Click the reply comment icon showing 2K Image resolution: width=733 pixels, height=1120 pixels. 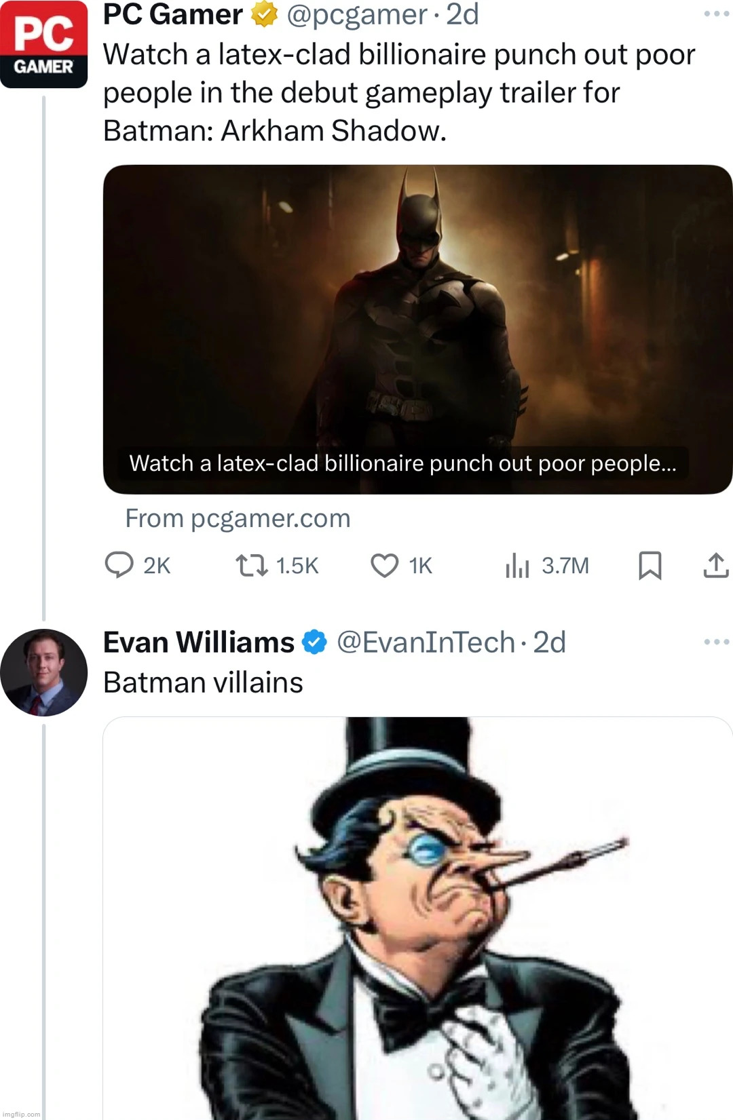[119, 565]
